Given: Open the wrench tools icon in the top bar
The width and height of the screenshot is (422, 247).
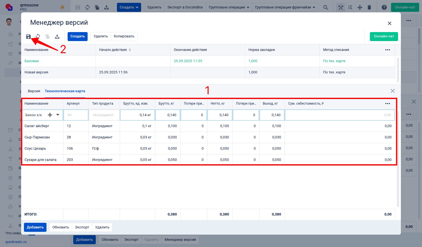Looking at the screenshot, I should (x=341, y=7).
